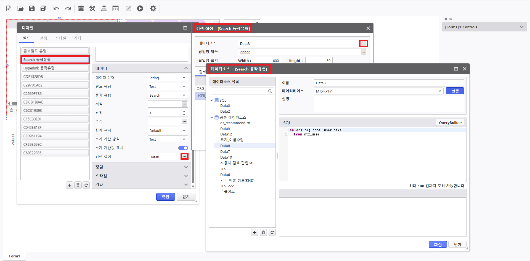
Task: Open the 데이터소스 ellipsis button beside Data8
Action: 364,44
